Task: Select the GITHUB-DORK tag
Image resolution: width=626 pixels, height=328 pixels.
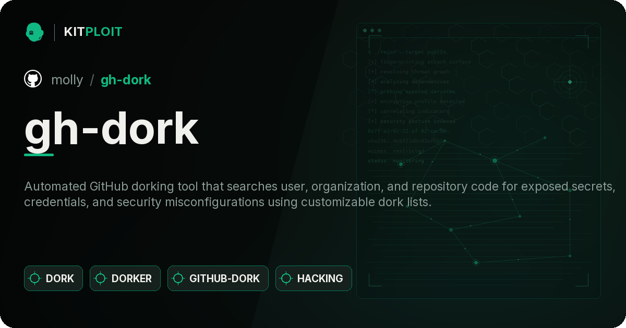Action: pos(218,278)
